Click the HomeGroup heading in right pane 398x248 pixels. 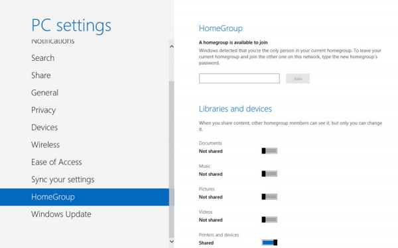tap(221, 28)
